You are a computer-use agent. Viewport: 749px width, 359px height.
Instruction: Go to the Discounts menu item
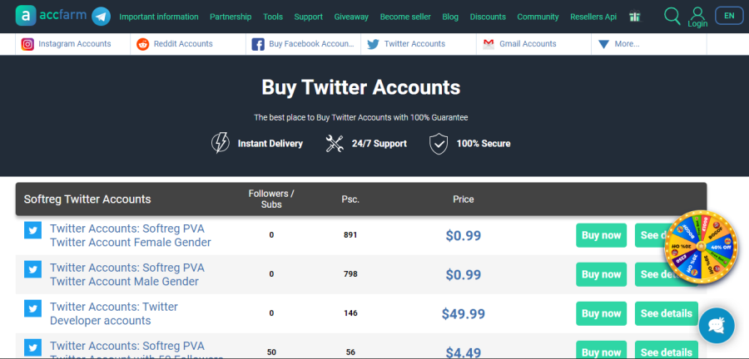click(x=488, y=17)
